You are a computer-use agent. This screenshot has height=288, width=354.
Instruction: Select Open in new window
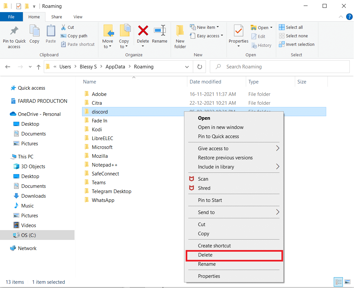[x=234, y=127]
